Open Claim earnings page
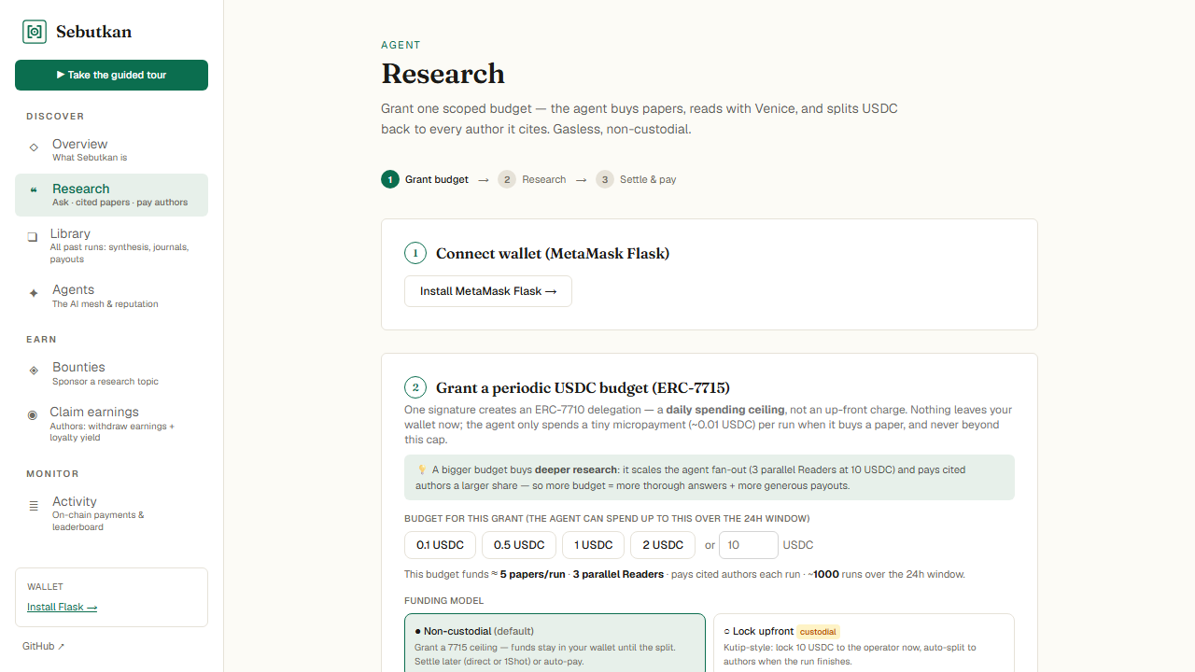1195x672 pixels. click(111, 424)
